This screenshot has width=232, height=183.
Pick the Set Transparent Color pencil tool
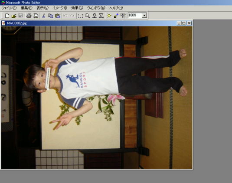coord(116,16)
